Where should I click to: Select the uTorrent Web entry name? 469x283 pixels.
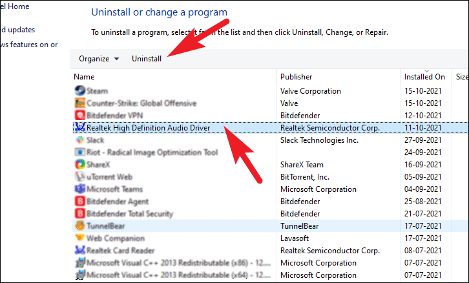click(109, 177)
